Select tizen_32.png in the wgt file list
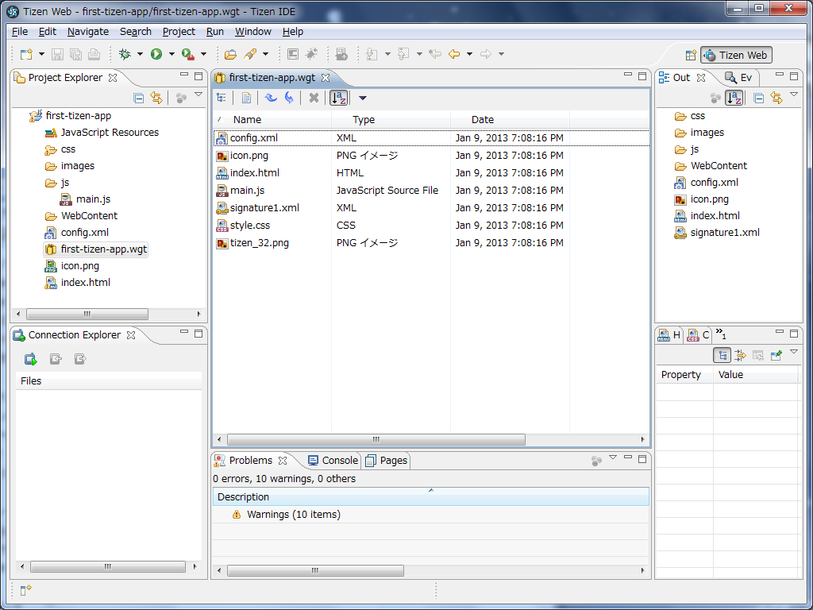The height and width of the screenshot is (610, 813). [260, 243]
